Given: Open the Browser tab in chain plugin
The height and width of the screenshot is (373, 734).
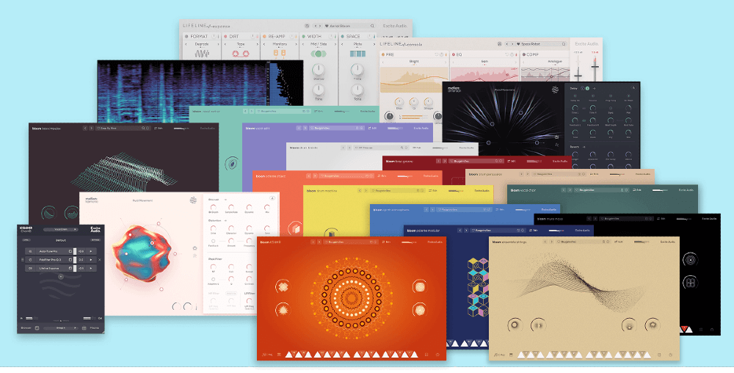Looking at the screenshot, I should 26,328.
